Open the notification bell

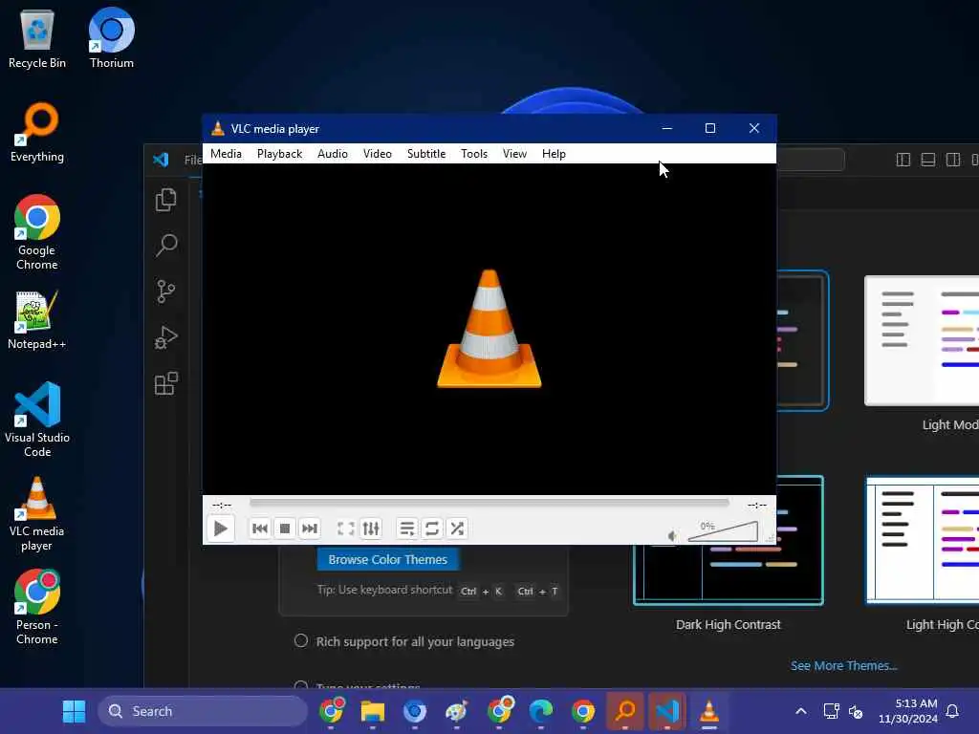click(x=952, y=711)
